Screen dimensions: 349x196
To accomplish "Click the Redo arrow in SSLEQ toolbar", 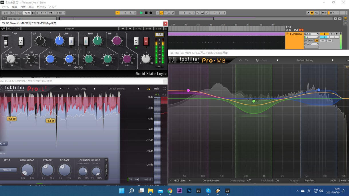I will [17, 29].
